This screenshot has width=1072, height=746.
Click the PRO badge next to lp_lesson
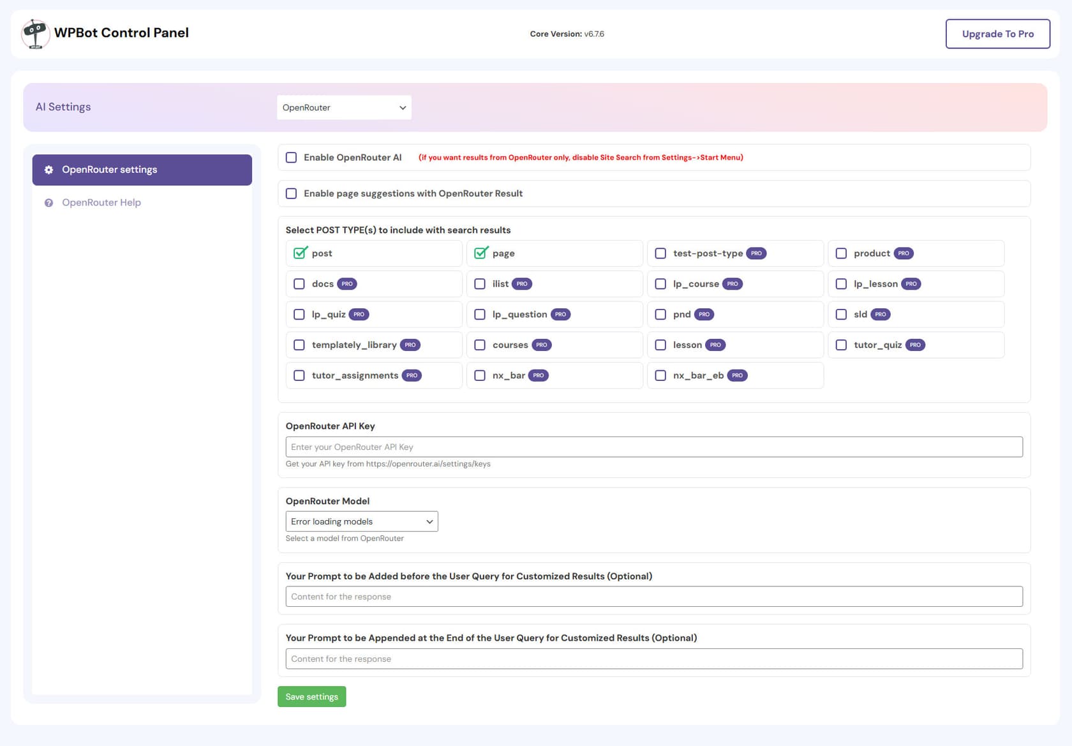pos(911,284)
